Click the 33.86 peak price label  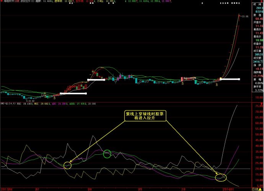(x=245, y=16)
